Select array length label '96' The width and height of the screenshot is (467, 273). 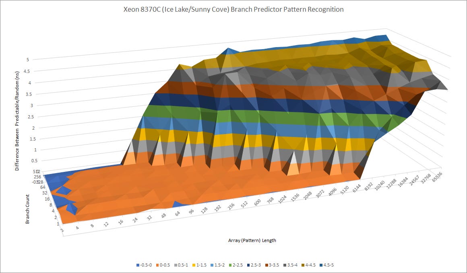pyautogui.click(x=191, y=212)
